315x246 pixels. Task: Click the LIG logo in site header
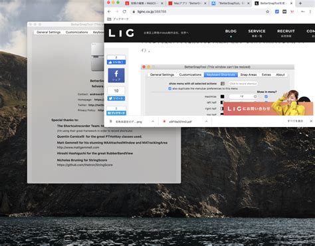pos(121,33)
